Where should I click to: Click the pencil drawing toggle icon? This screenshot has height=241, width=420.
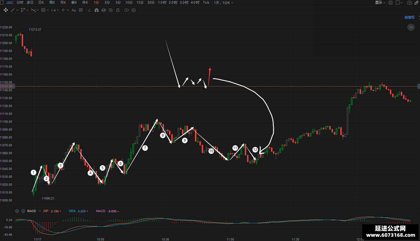coord(417,3)
